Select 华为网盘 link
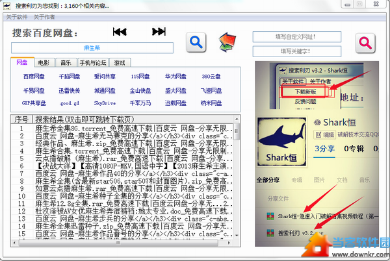The image size is (390, 261). [x=175, y=77]
